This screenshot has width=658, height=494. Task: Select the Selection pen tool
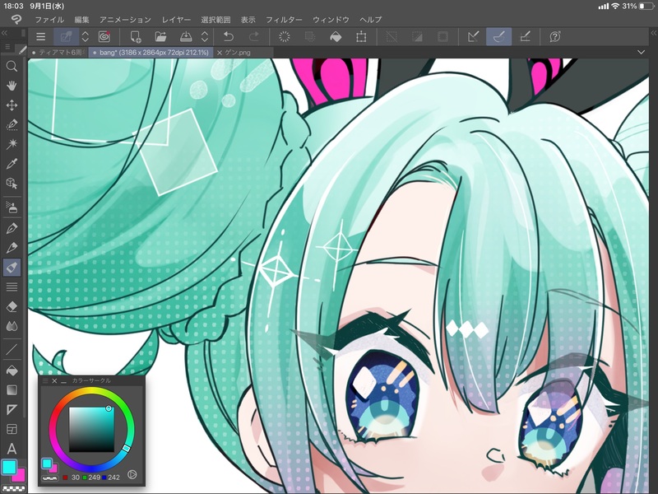tap(12, 124)
